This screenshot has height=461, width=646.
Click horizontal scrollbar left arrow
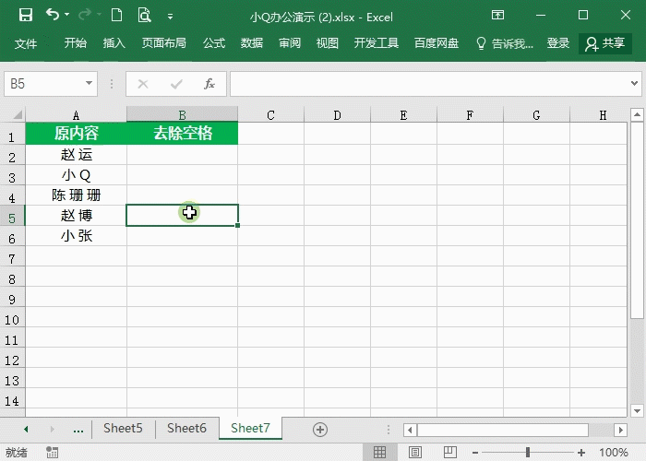410,431
